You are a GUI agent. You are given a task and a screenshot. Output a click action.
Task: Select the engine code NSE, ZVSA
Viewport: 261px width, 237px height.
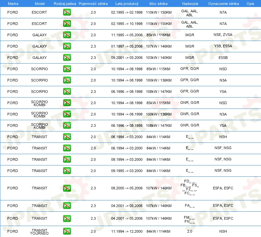click(x=223, y=35)
